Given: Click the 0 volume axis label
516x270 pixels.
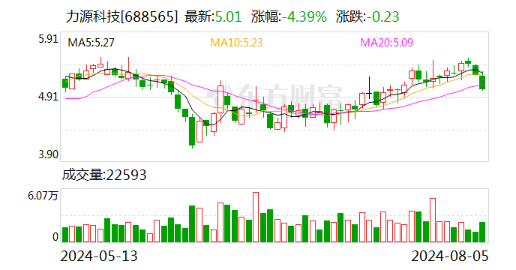Looking at the screenshot, I should [x=55, y=237].
